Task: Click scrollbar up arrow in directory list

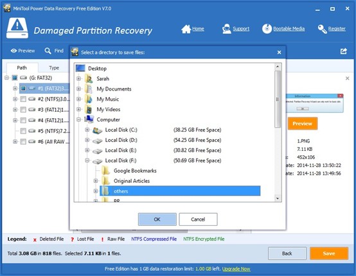Action: pos(278,67)
